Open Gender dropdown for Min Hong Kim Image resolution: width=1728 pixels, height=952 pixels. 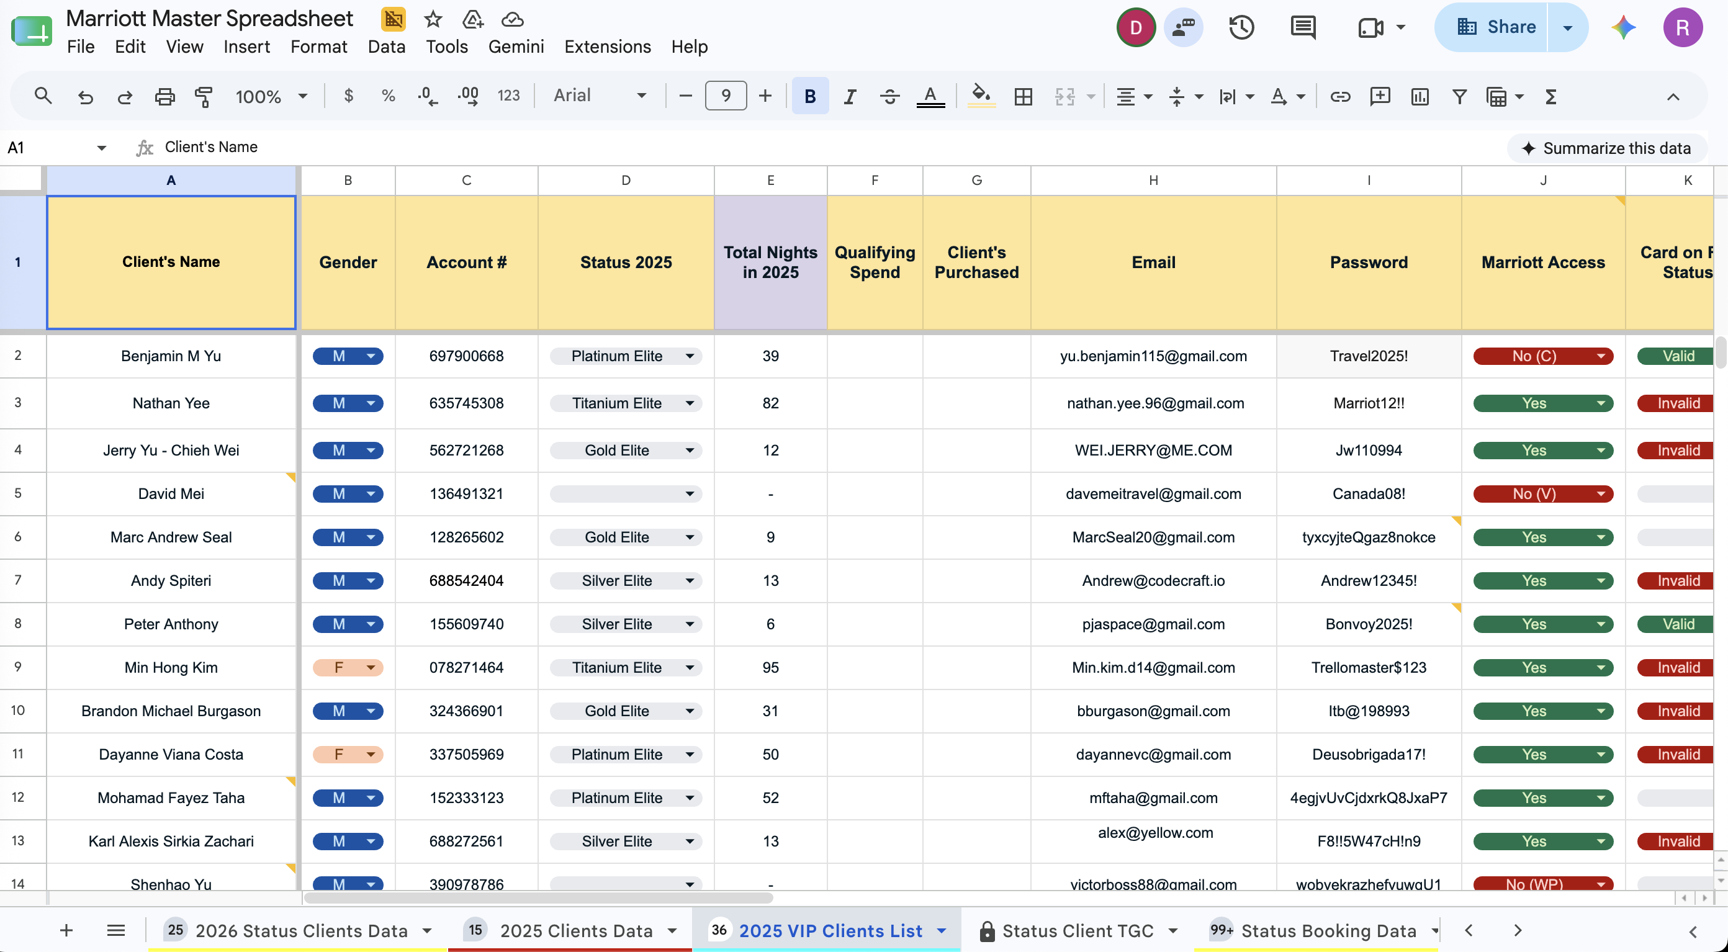pyautogui.click(x=371, y=668)
